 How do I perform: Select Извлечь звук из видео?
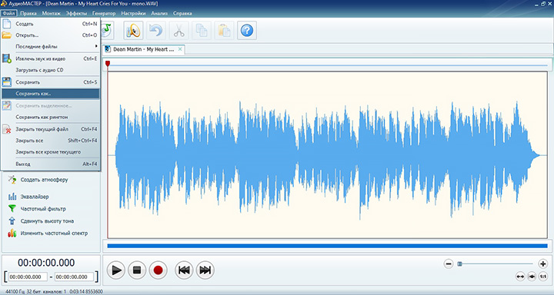[50, 58]
